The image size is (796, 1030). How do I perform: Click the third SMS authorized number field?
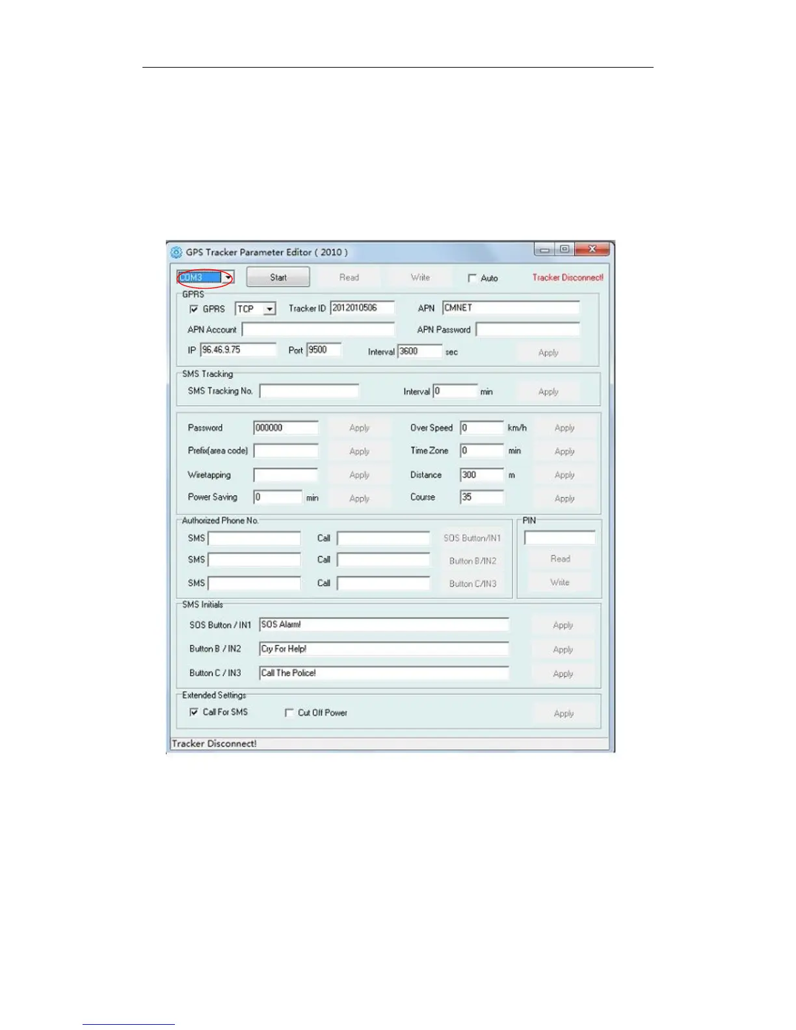coord(254,583)
